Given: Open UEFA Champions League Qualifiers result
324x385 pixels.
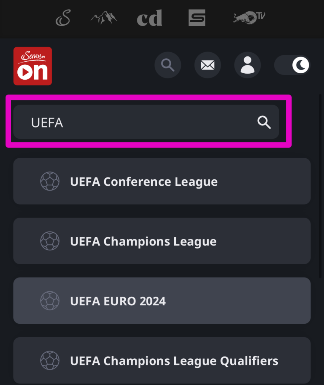Looking at the screenshot, I should coord(162,361).
